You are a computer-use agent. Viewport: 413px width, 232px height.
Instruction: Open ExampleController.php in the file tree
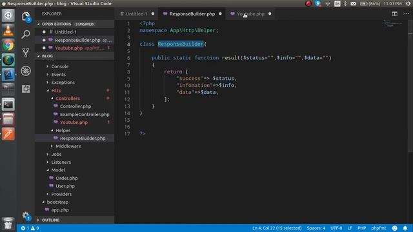75,115
